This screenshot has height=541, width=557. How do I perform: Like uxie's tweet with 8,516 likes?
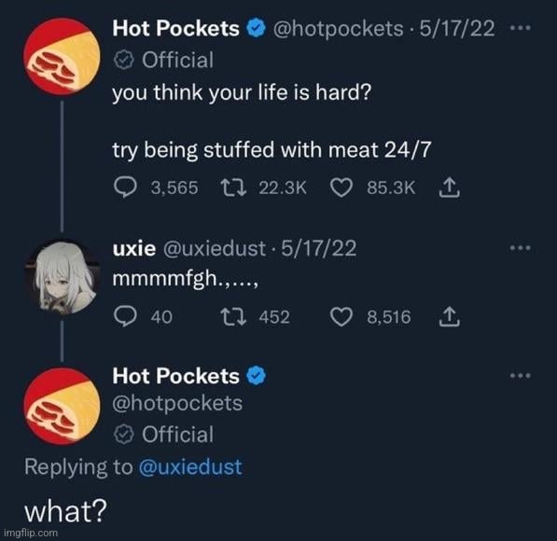point(341,317)
